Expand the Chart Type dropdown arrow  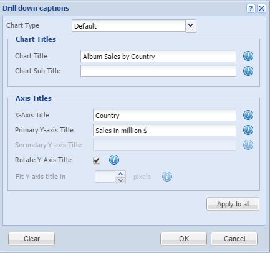191,26
